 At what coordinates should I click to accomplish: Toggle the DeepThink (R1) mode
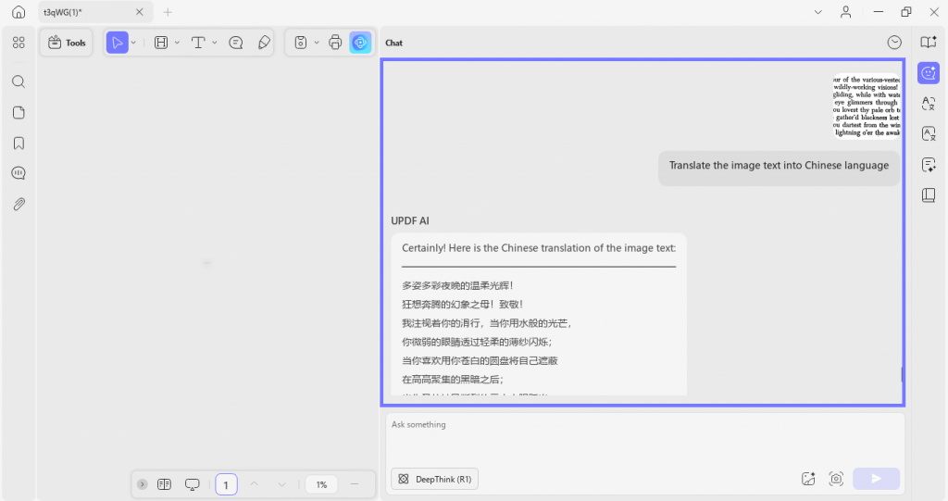coord(435,479)
